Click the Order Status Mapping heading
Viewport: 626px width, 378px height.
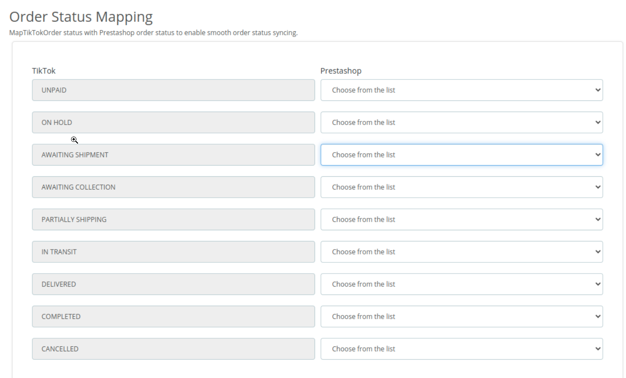click(81, 17)
